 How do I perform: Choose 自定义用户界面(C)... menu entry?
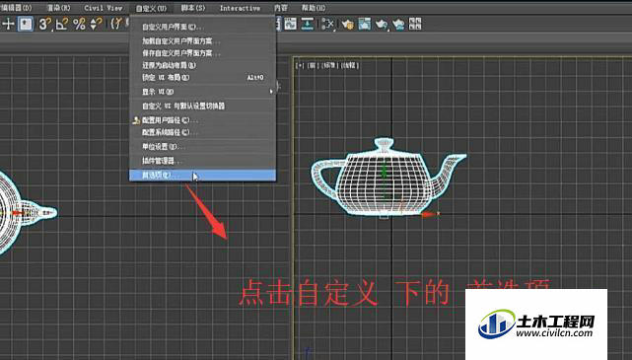click(202, 27)
